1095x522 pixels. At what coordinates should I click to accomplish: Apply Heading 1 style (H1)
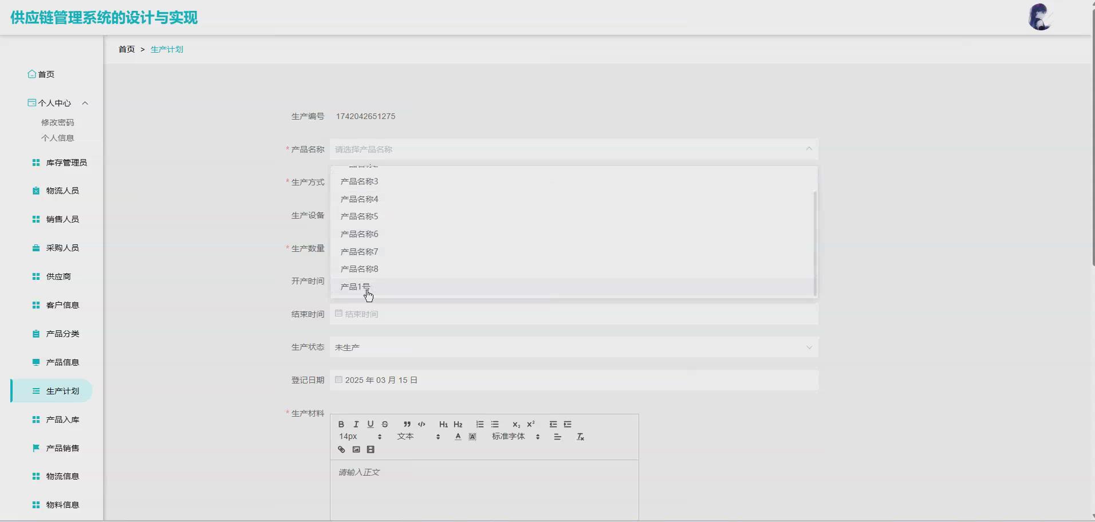click(x=443, y=424)
